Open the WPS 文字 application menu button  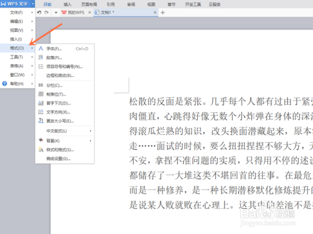[x=15, y=4]
